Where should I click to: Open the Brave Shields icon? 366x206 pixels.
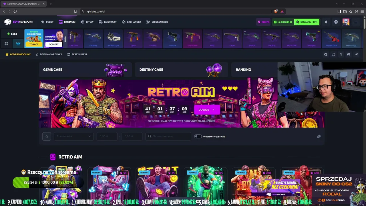click(276, 11)
